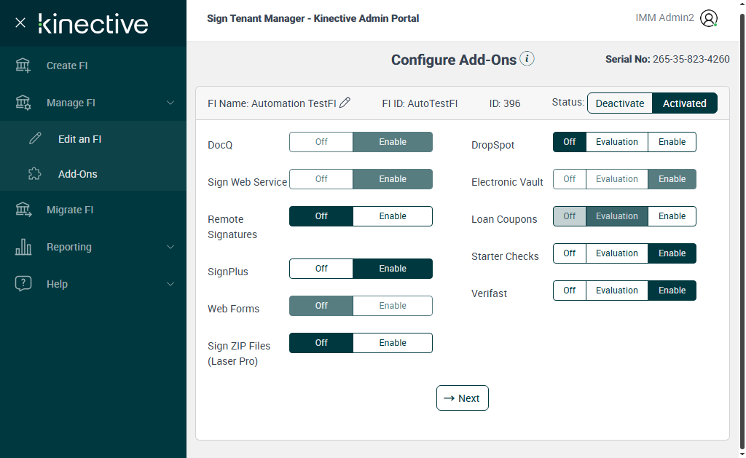Viewport: 746px width, 458px height.
Task: Set DropSpot to Off
Action: tap(570, 142)
